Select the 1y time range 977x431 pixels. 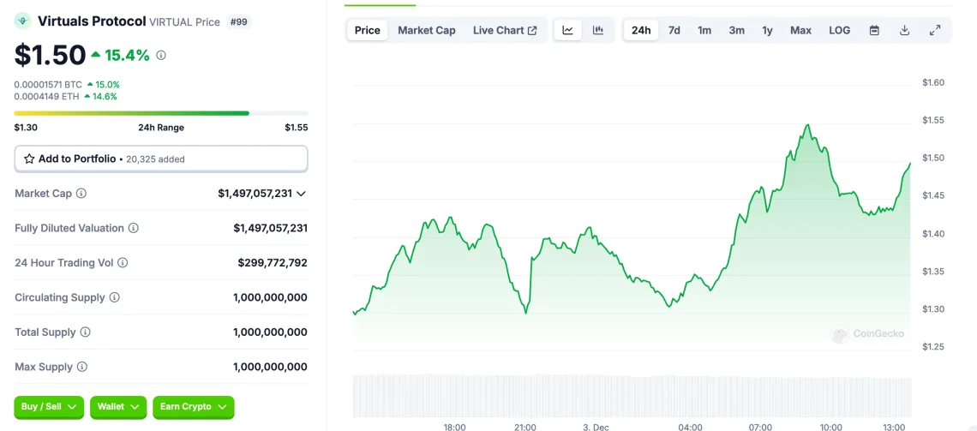[768, 30]
